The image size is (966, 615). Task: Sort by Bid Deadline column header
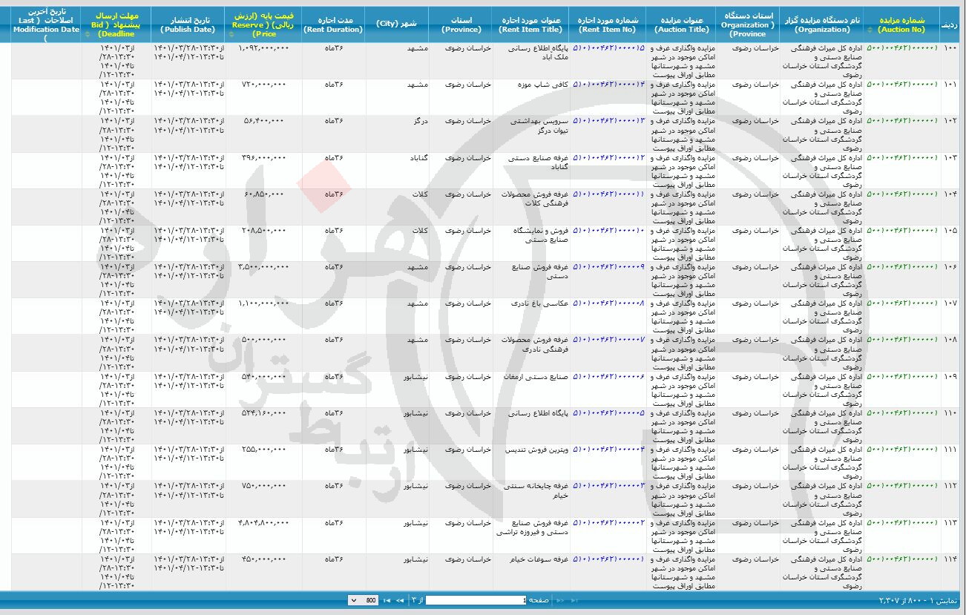pos(116,25)
